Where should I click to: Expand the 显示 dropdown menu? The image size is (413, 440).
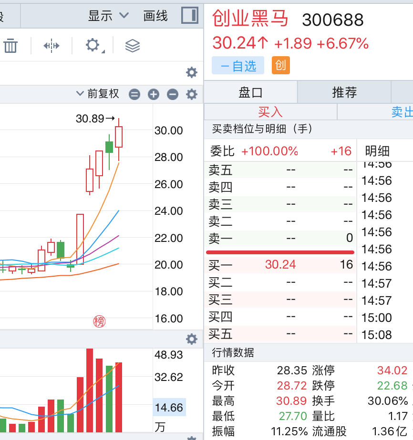(x=108, y=15)
